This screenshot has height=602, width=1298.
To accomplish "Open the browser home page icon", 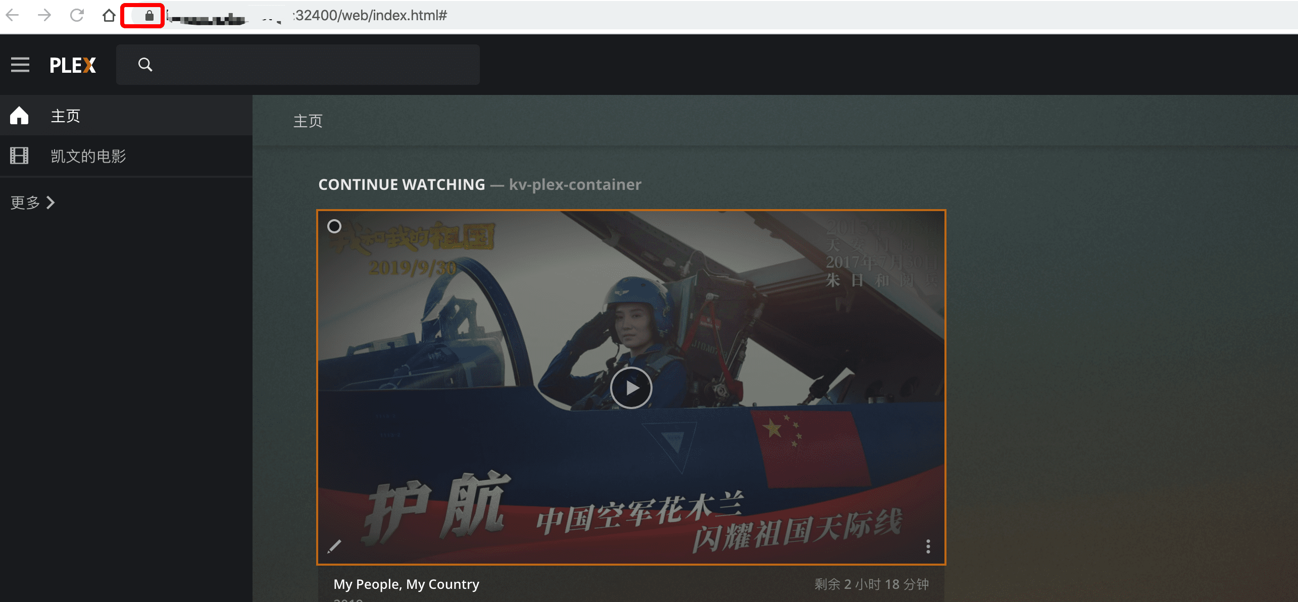I will click(109, 16).
